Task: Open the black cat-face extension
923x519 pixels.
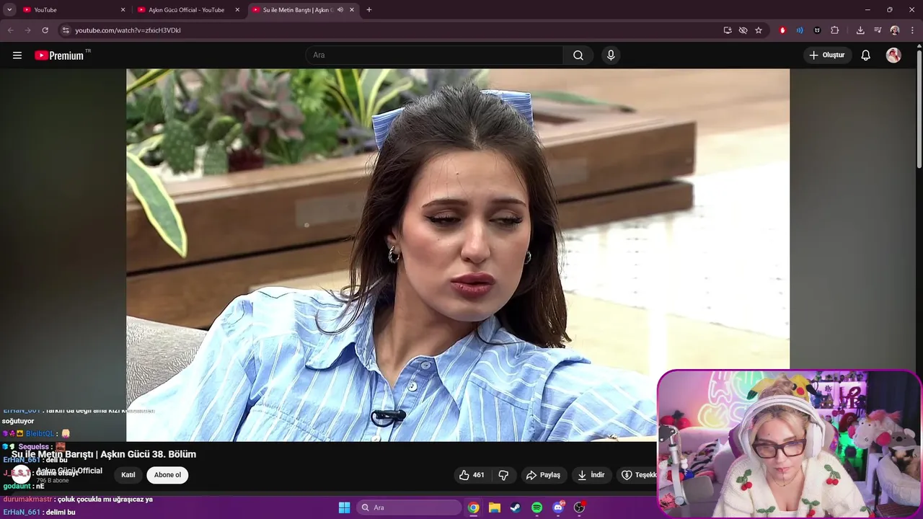Action: [817, 30]
